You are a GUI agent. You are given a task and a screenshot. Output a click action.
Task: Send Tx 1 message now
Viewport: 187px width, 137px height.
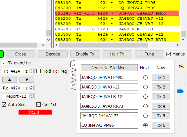(161, 78)
